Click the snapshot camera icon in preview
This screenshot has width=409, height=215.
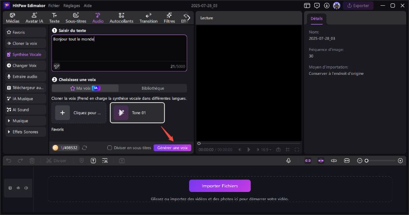pos(279,150)
